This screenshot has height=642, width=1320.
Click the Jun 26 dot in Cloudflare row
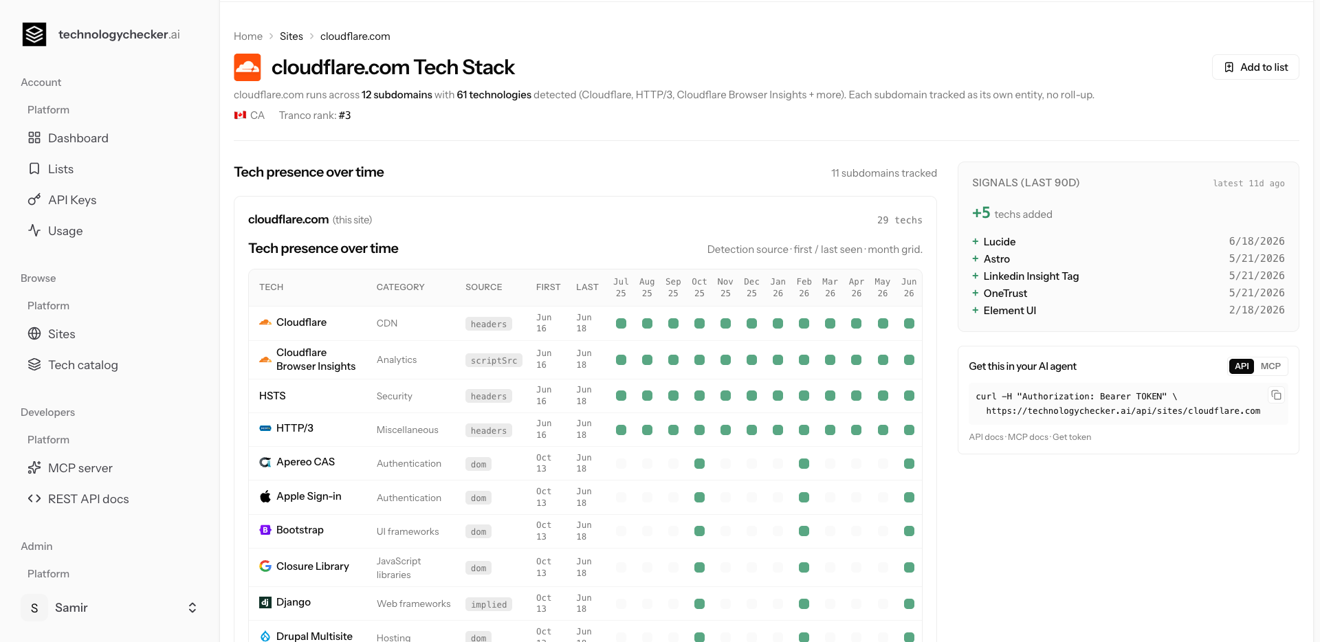tap(909, 323)
